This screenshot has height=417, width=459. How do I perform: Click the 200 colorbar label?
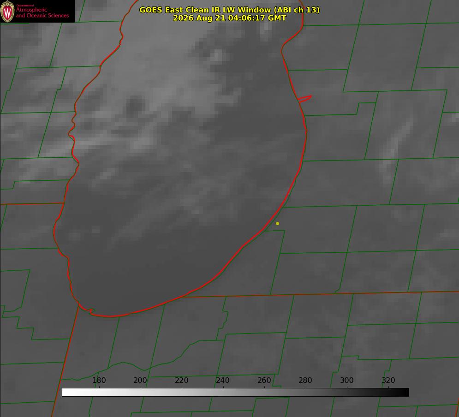click(140, 380)
